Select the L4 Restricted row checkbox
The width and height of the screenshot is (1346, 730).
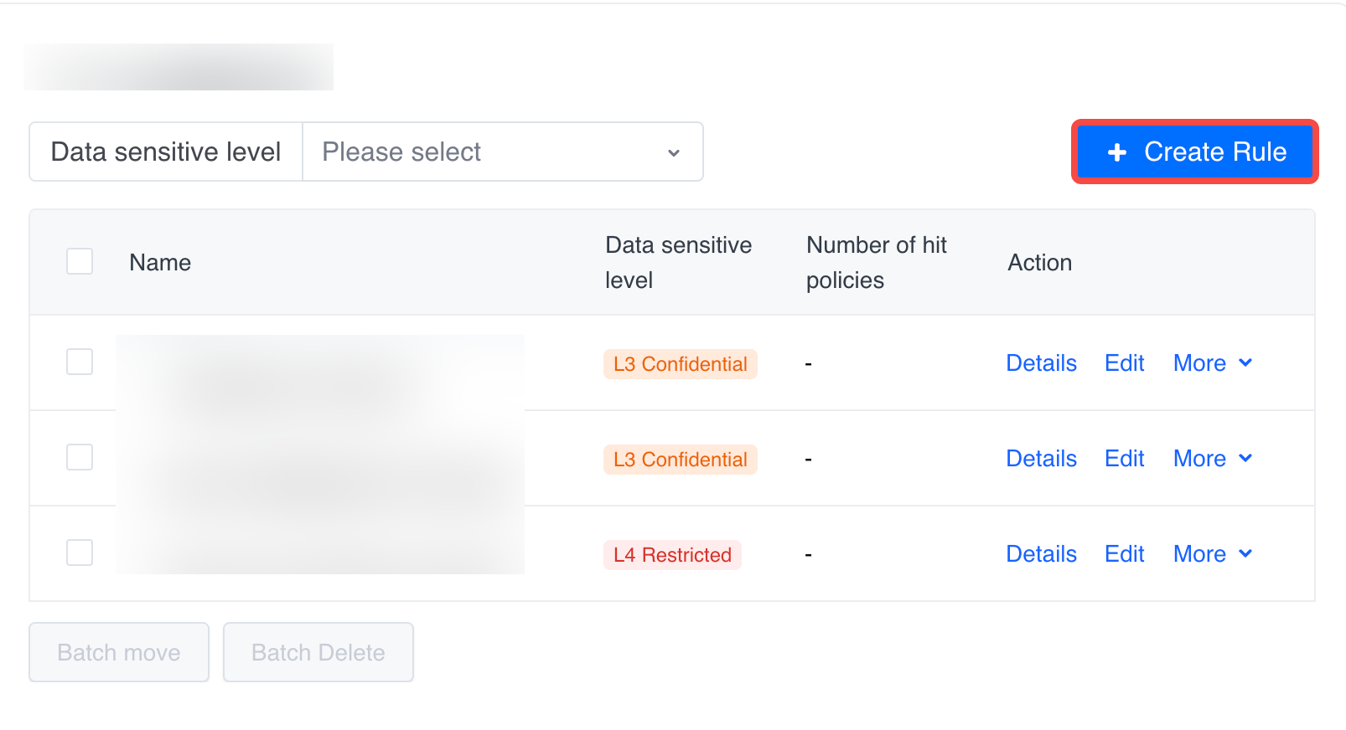coord(80,553)
